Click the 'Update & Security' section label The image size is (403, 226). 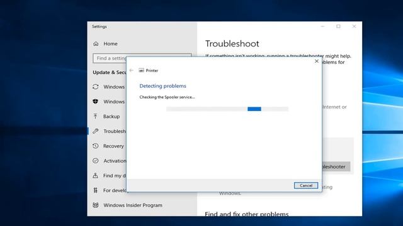(x=110, y=73)
